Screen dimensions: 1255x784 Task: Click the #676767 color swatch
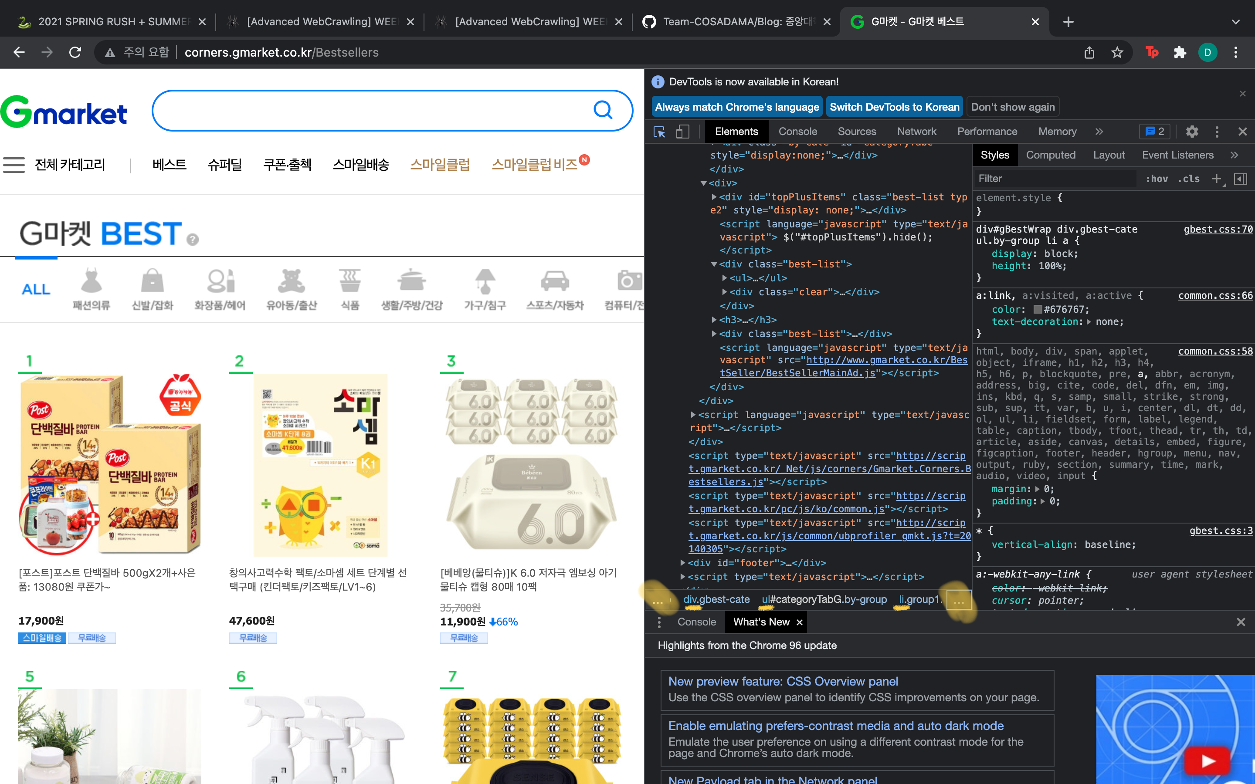(x=1038, y=309)
